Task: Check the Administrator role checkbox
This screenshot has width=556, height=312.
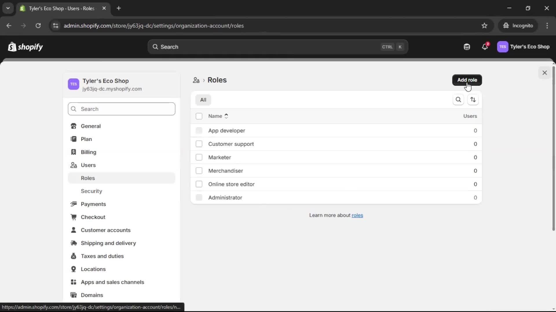Action: (199, 197)
